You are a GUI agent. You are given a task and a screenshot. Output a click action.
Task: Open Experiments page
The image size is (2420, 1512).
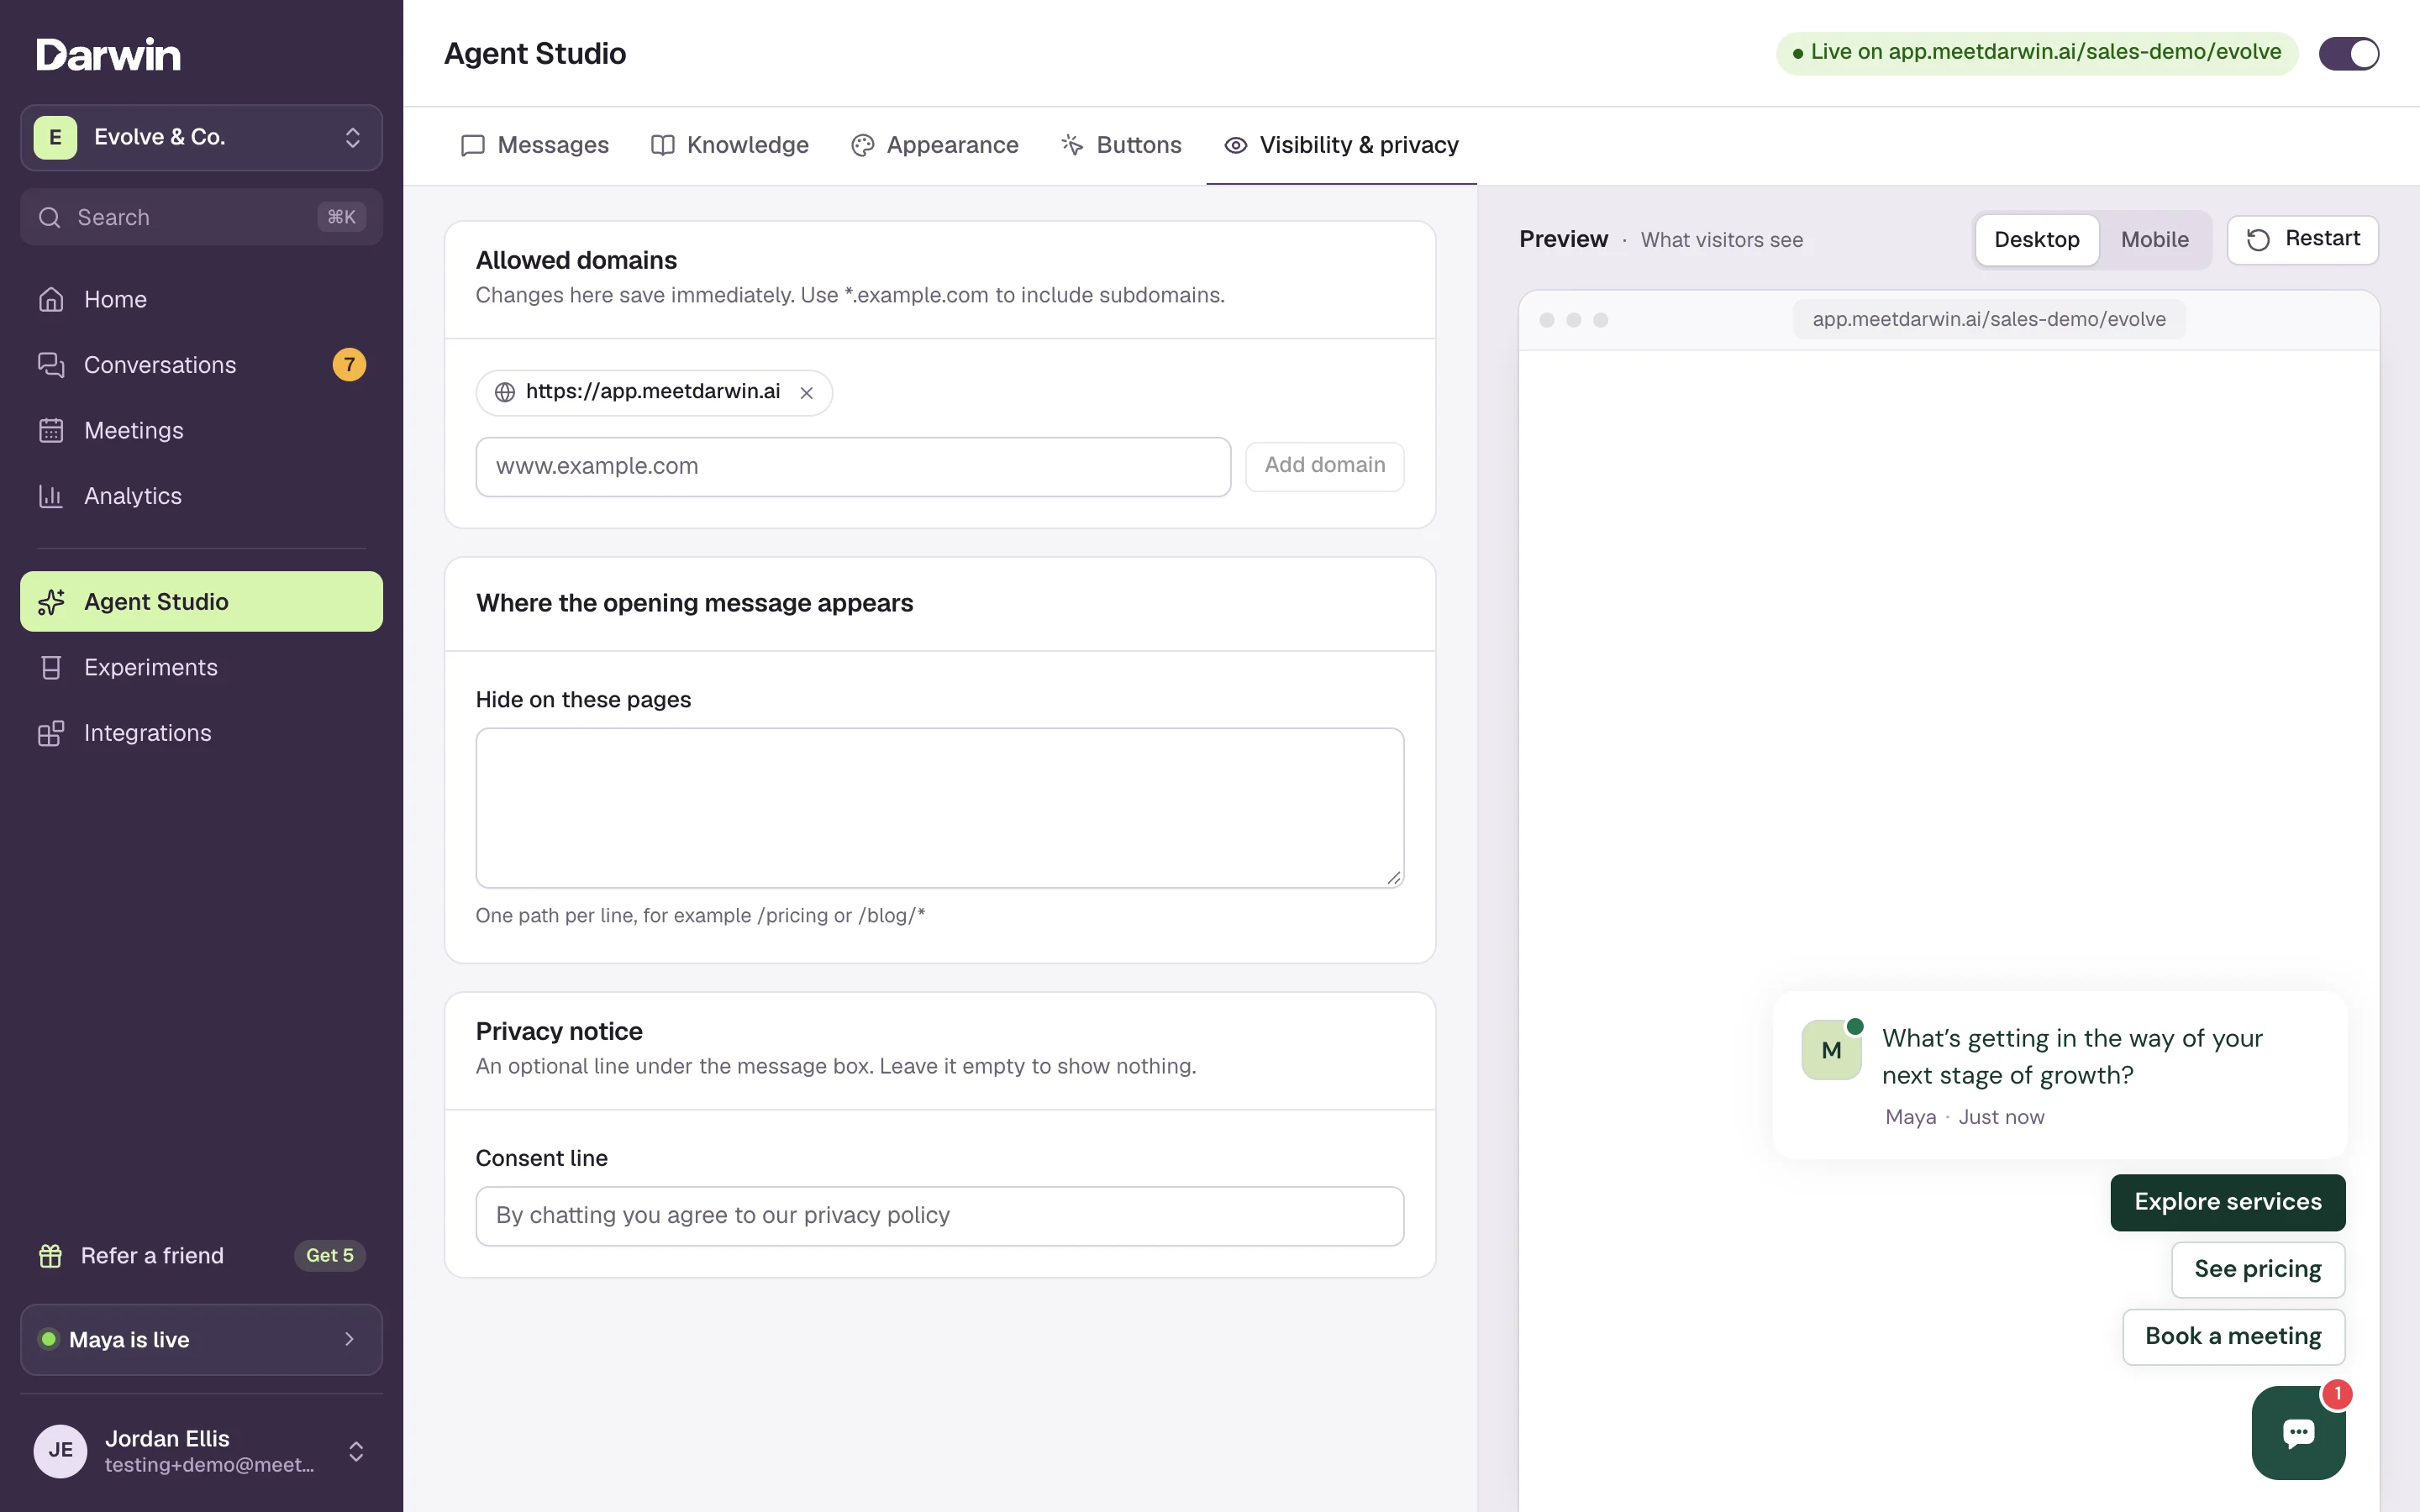coord(201,667)
